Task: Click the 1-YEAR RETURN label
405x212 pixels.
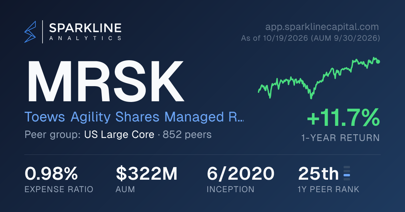Action: pos(340,138)
